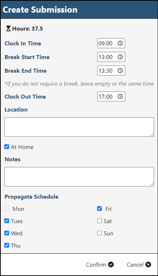The image size is (158, 276).
Task: Open the Break Start Time clock icon
Action: [x=120, y=57]
